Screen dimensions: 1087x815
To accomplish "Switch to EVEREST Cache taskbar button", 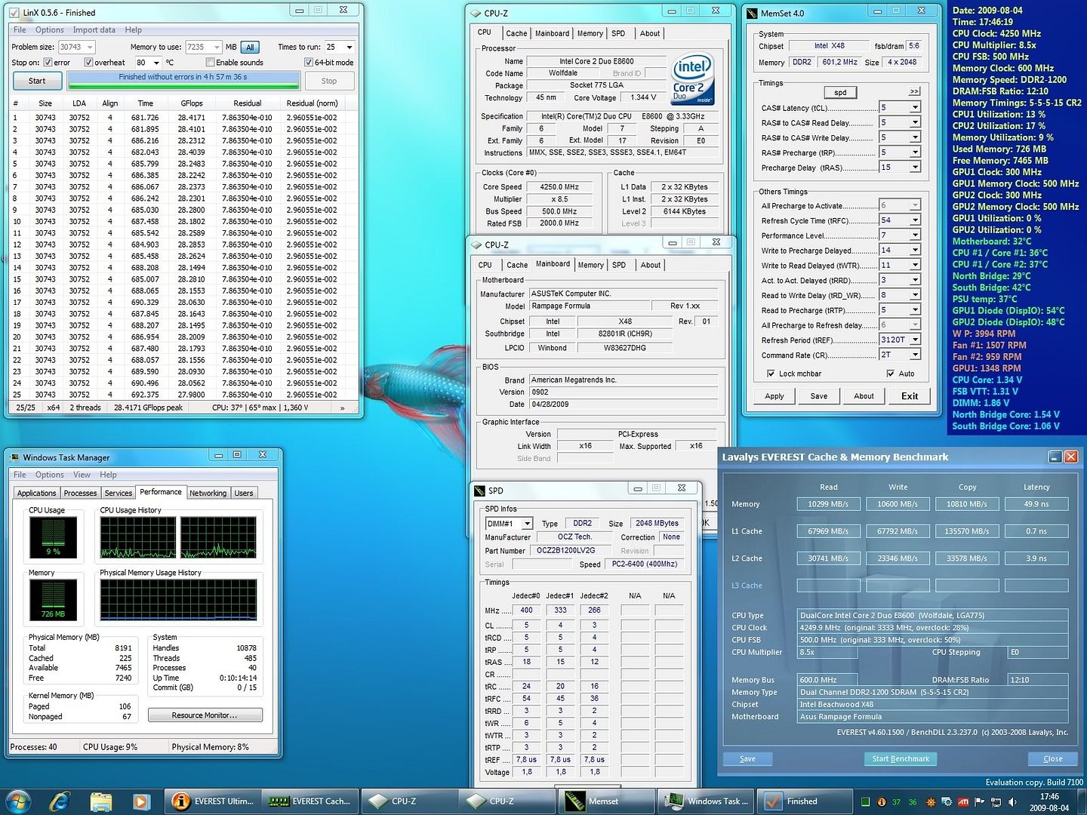I will [x=312, y=801].
